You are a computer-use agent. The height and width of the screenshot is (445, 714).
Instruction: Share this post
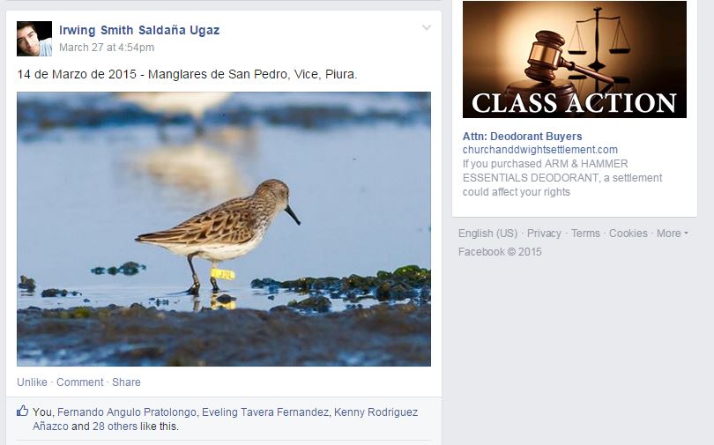click(x=126, y=382)
